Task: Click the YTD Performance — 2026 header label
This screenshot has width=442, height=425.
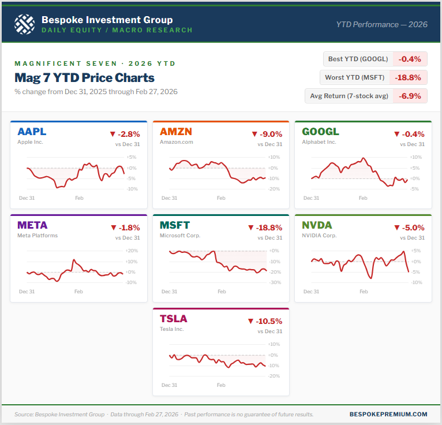Action: point(381,24)
